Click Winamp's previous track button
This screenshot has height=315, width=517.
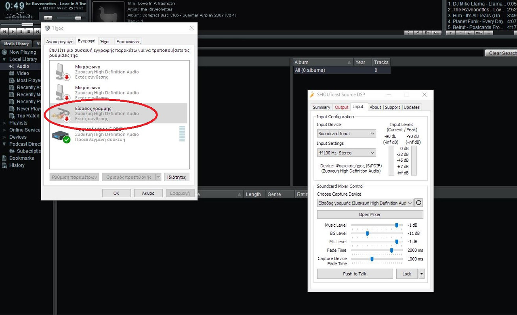click(4, 31)
